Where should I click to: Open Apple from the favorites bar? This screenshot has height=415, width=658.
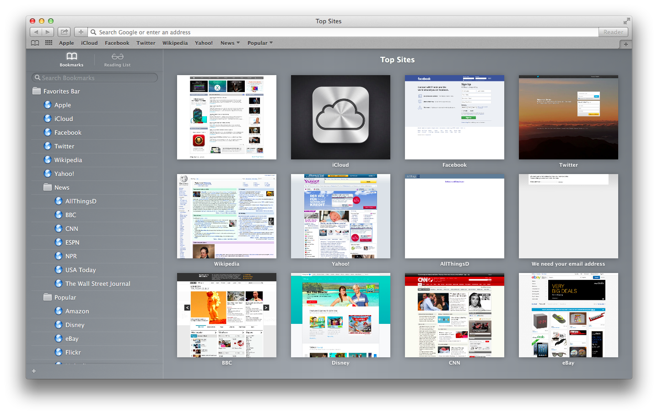[66, 43]
